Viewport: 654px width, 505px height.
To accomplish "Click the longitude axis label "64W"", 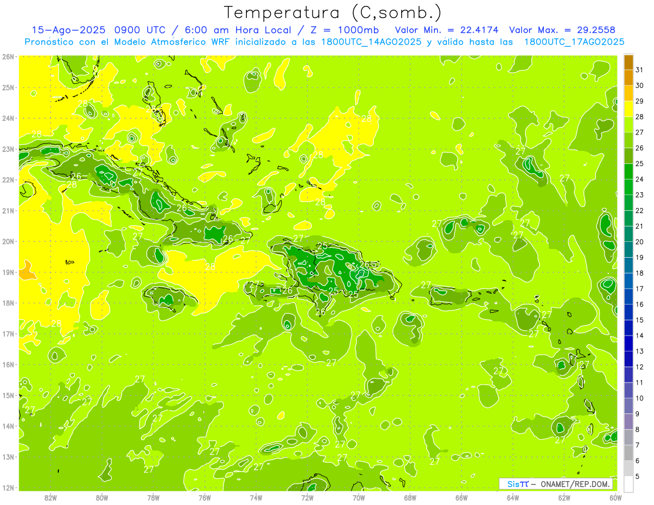I will (513, 497).
